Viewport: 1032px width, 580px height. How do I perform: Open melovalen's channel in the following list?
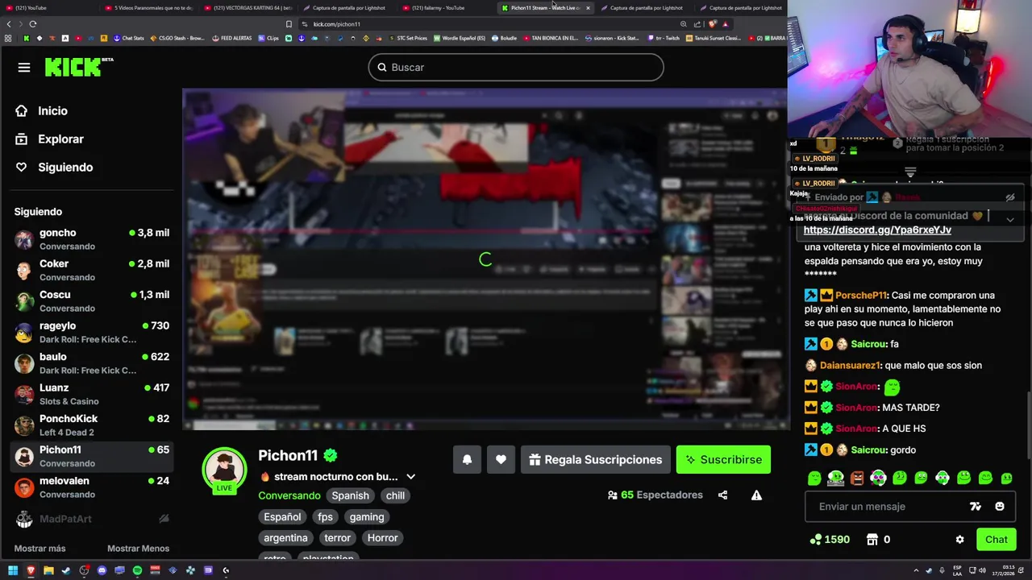[x=93, y=487]
